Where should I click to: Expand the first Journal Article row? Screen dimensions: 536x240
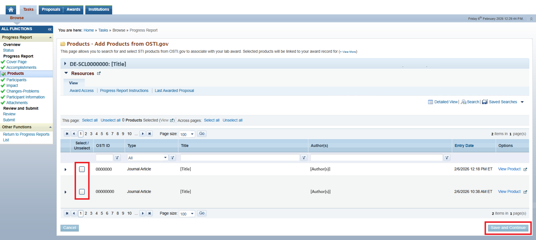66,170
